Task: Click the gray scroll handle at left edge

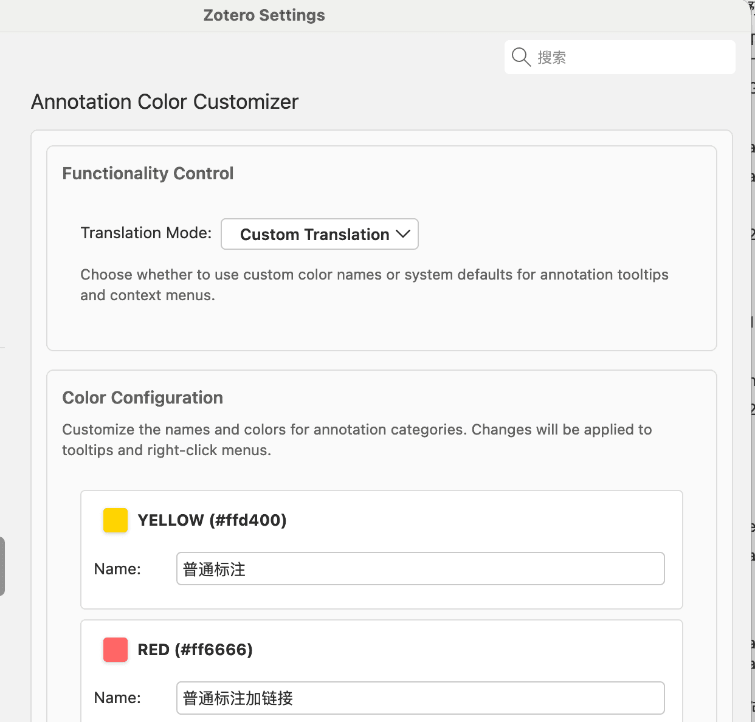Action: [x=2, y=566]
